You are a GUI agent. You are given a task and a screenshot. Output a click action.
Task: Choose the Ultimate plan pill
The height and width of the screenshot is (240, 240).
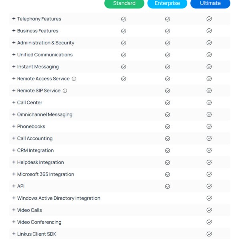[x=210, y=3]
